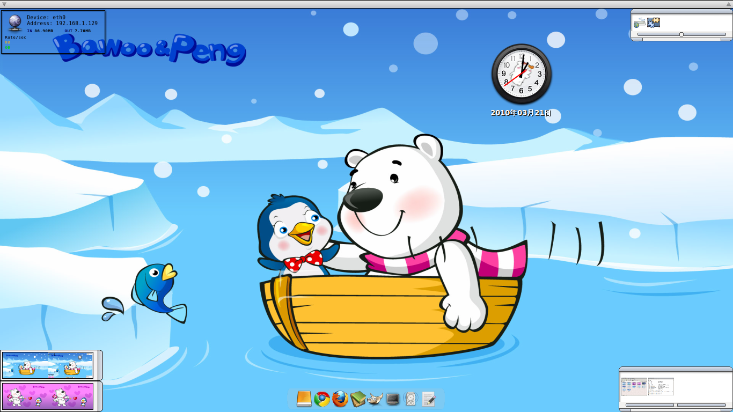Open the terminal monitor icon in dock
This screenshot has width=733, height=412.
click(393, 399)
